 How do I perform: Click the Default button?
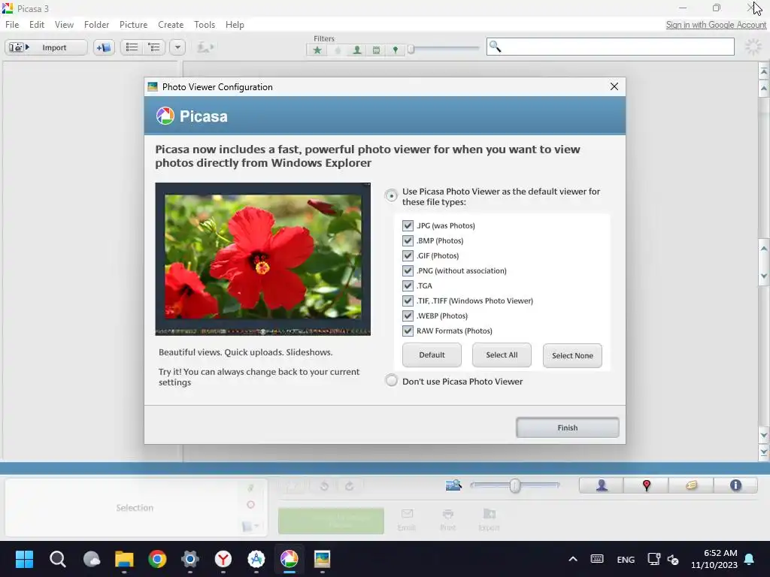click(432, 355)
